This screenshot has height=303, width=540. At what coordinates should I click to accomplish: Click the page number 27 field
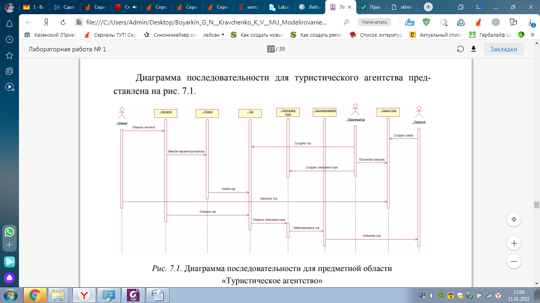(271, 49)
